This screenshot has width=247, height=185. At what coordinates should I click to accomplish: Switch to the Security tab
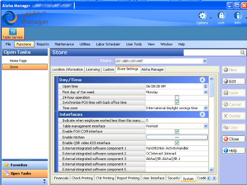174,178
